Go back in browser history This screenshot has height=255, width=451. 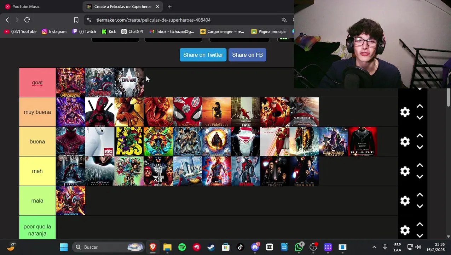(7, 20)
